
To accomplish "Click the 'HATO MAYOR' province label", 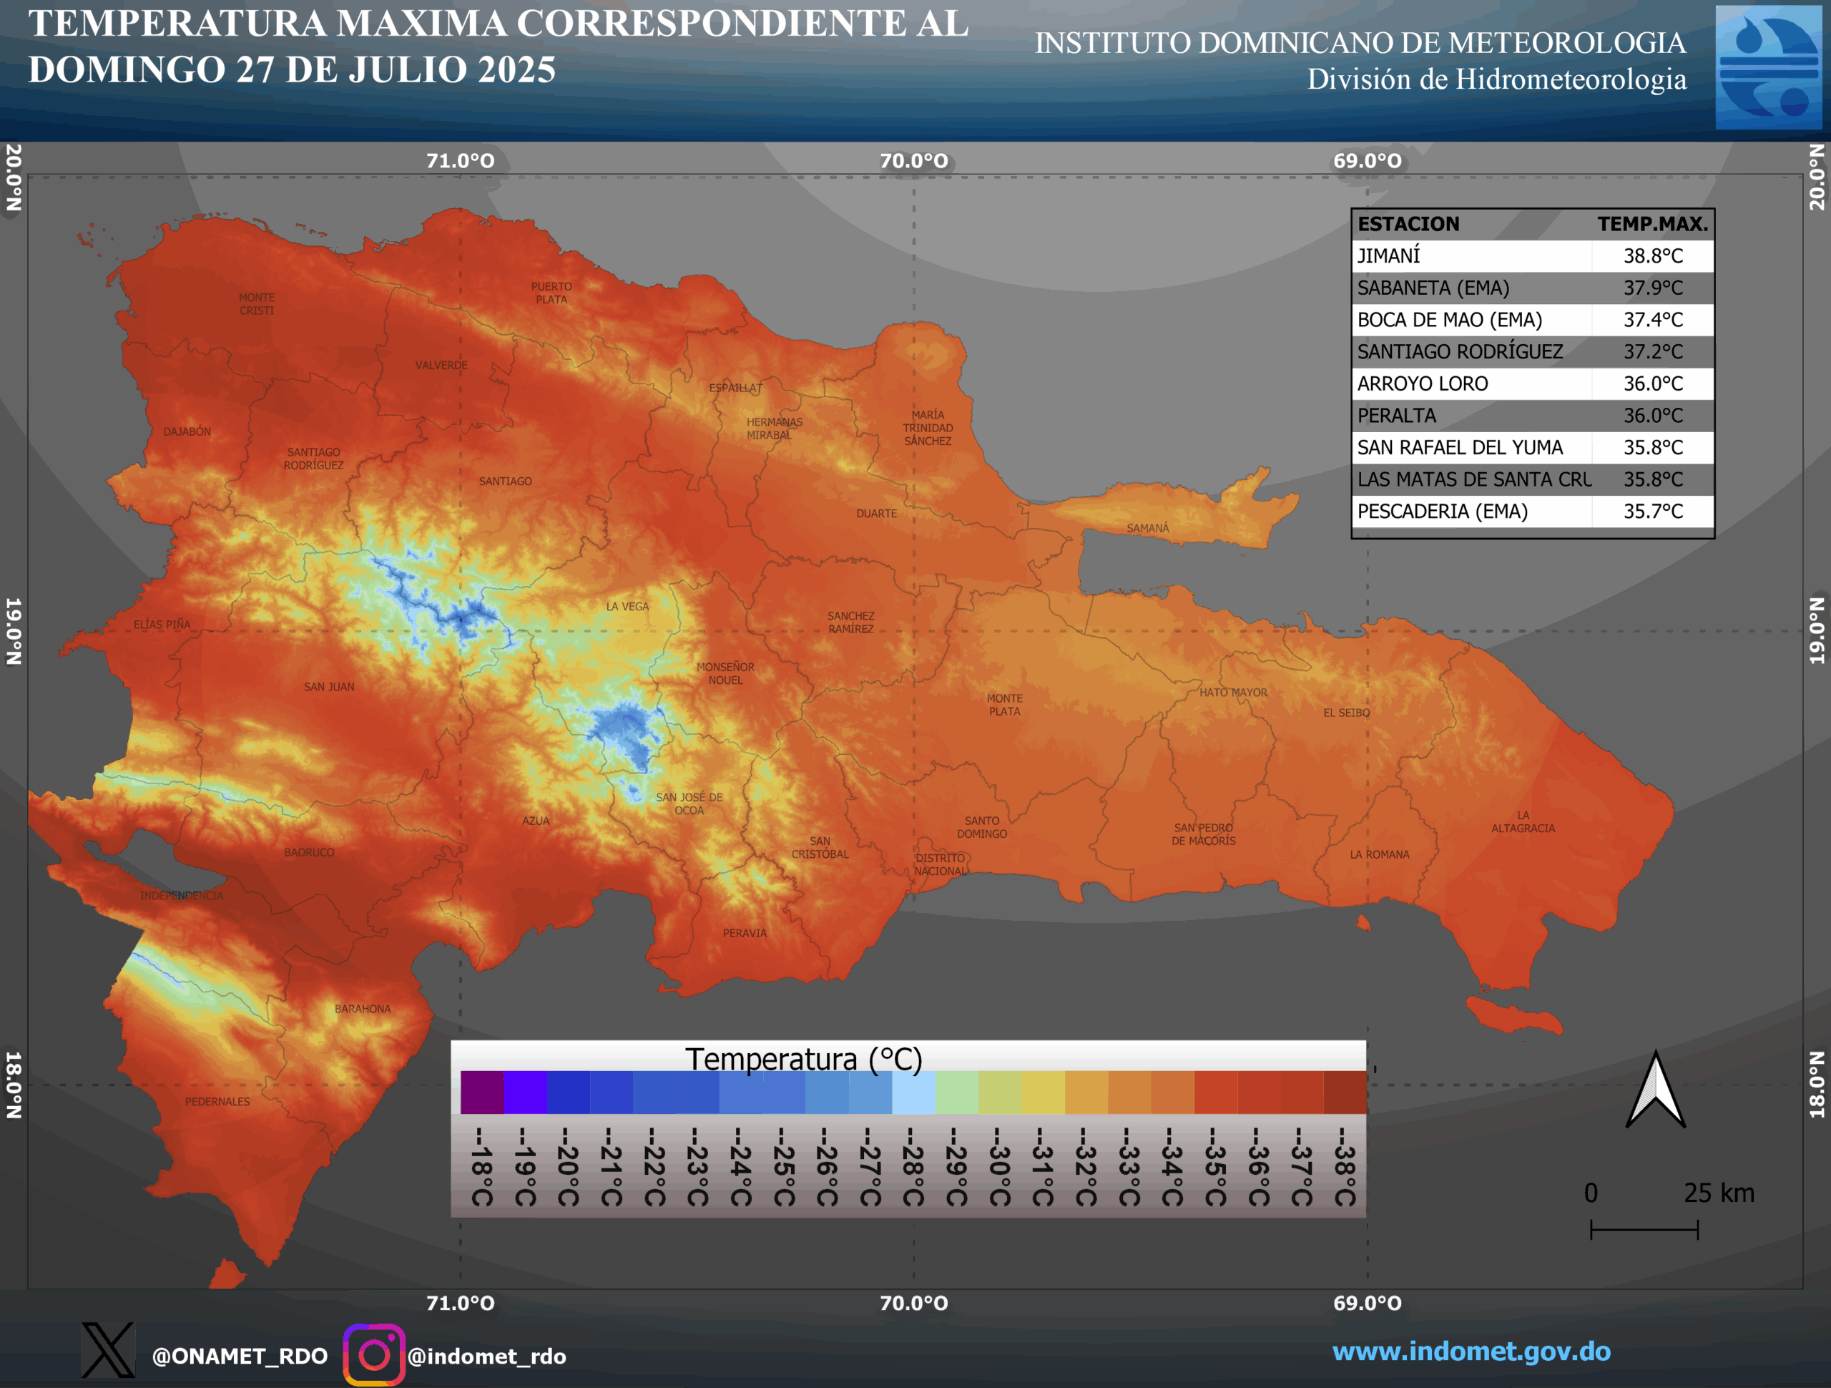I will (x=1233, y=693).
